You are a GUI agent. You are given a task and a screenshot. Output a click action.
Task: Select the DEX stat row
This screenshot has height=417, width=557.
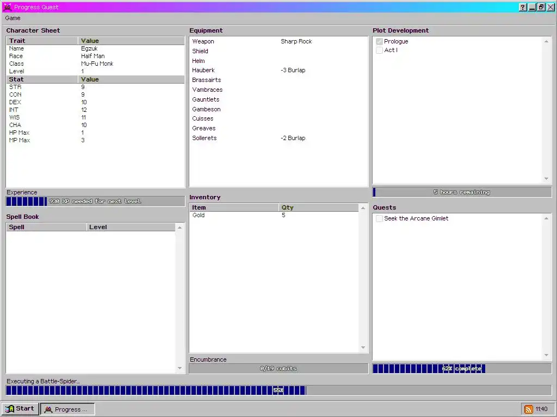point(95,102)
